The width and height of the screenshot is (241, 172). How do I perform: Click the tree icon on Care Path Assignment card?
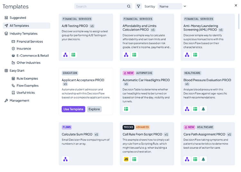[x=203, y=159]
